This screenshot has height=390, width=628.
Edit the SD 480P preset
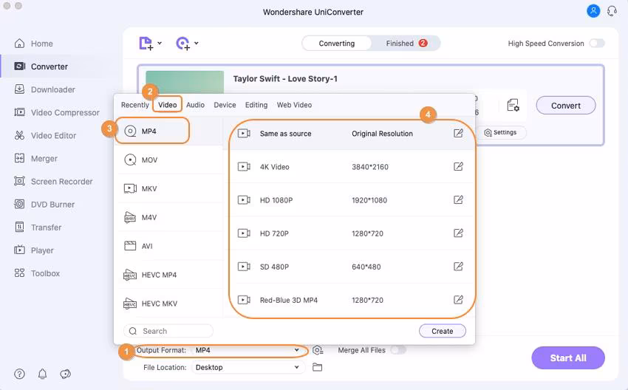(x=458, y=266)
